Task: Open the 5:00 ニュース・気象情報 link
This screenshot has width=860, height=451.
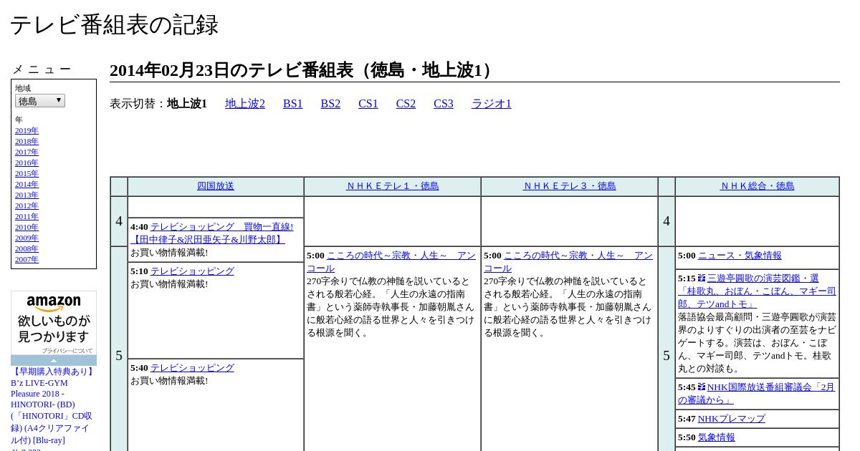Action: click(740, 256)
